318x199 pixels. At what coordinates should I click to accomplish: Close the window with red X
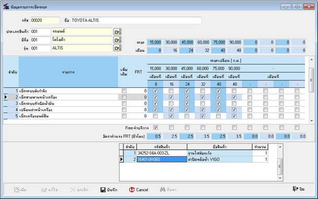coord(309,7)
